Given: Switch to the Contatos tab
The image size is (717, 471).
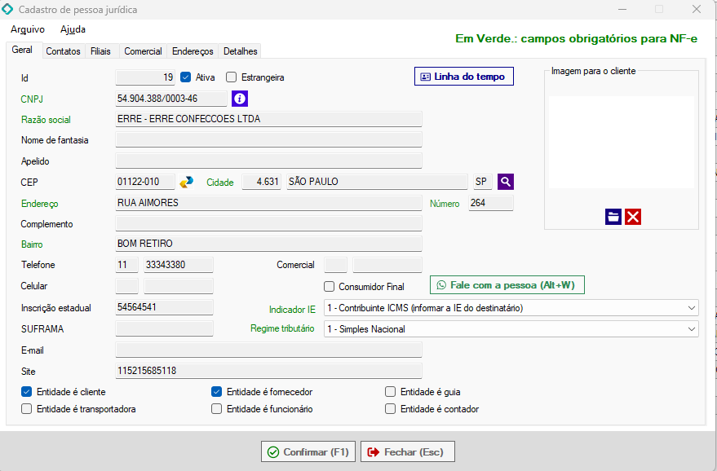Looking at the screenshot, I should coord(63,51).
